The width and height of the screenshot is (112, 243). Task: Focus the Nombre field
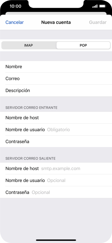point(56,67)
